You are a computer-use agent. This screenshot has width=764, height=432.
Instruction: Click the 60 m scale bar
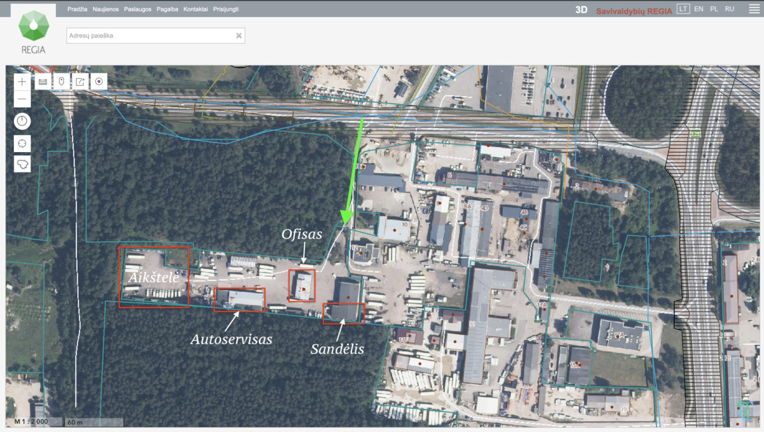tap(94, 422)
